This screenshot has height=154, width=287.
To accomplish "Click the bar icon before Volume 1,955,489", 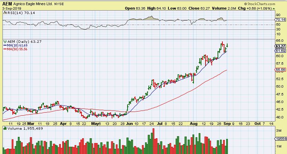I will pyautogui.click(x=5, y=128).
